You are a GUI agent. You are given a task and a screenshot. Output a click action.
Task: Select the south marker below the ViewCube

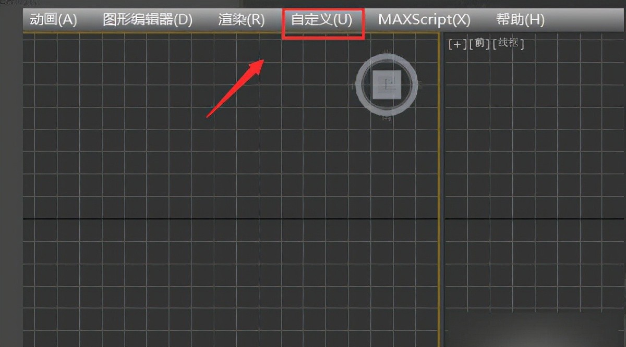pyautogui.click(x=387, y=118)
